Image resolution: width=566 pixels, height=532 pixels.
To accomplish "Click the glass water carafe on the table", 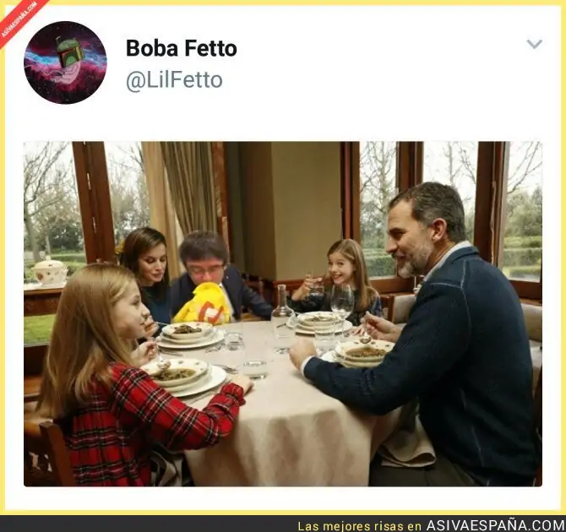I will coord(283,318).
